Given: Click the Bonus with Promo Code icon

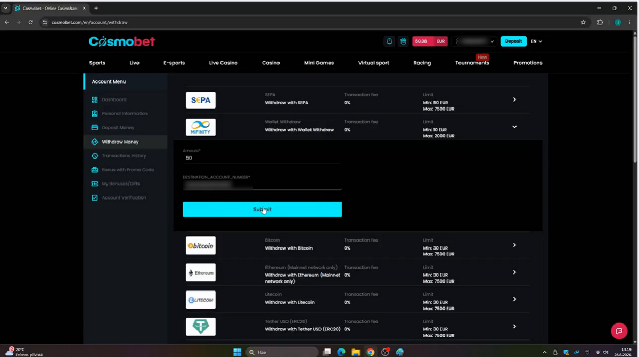Looking at the screenshot, I should click(95, 170).
